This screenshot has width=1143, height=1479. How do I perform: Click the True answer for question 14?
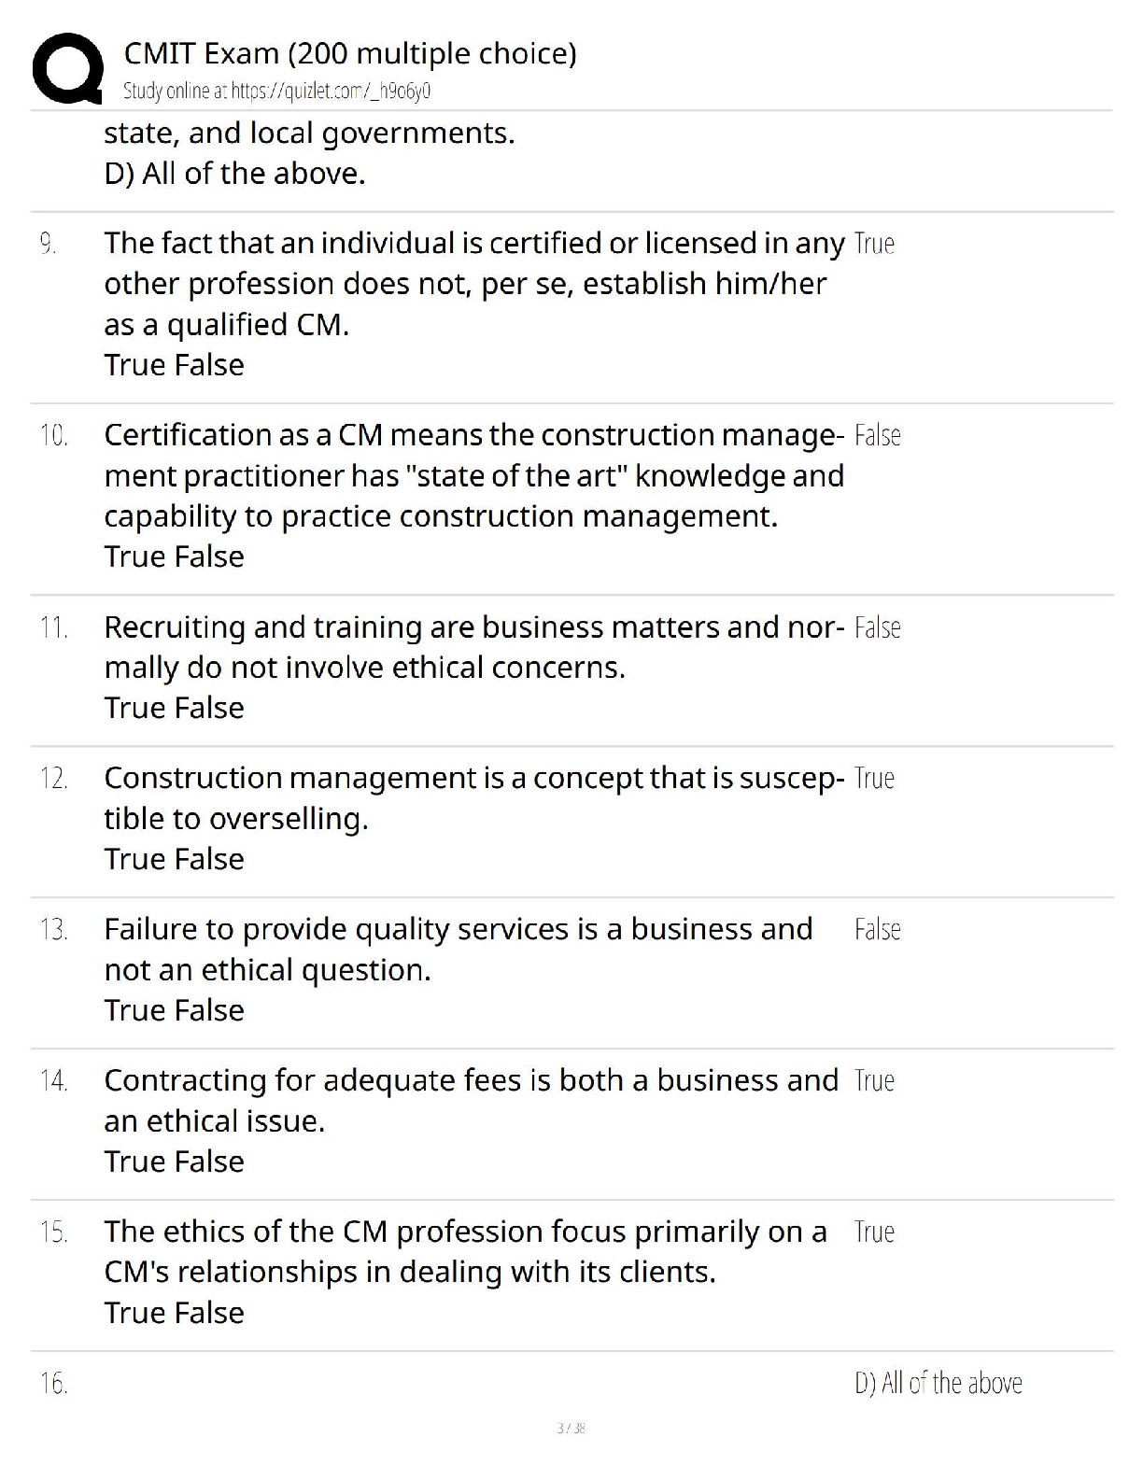[874, 1081]
